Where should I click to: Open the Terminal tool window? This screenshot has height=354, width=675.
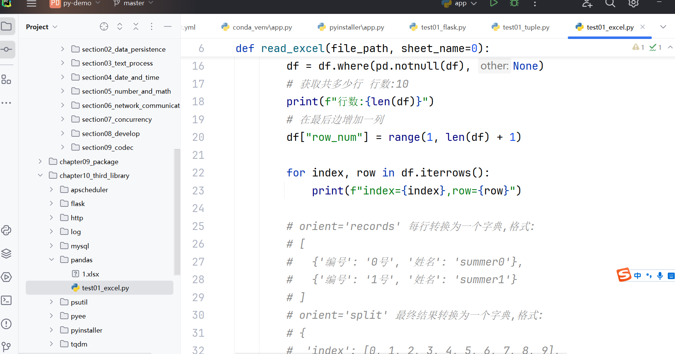6,300
